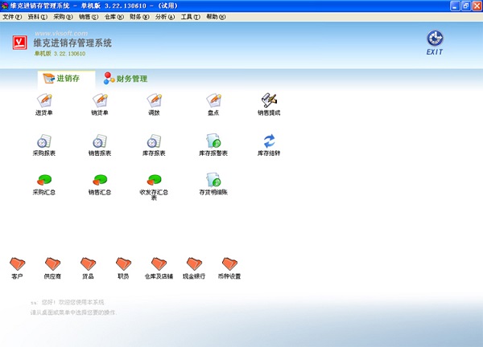Screen dimensions: 483x347
Task: Open the 采购 menu
Action: [x=63, y=17]
